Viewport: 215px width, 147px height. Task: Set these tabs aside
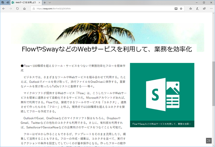pyautogui.click(x=8, y=2)
